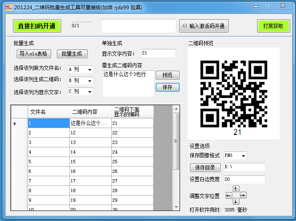Click the table's vertical scrollbar thumb
This screenshot has width=296, height=221.
176,141
